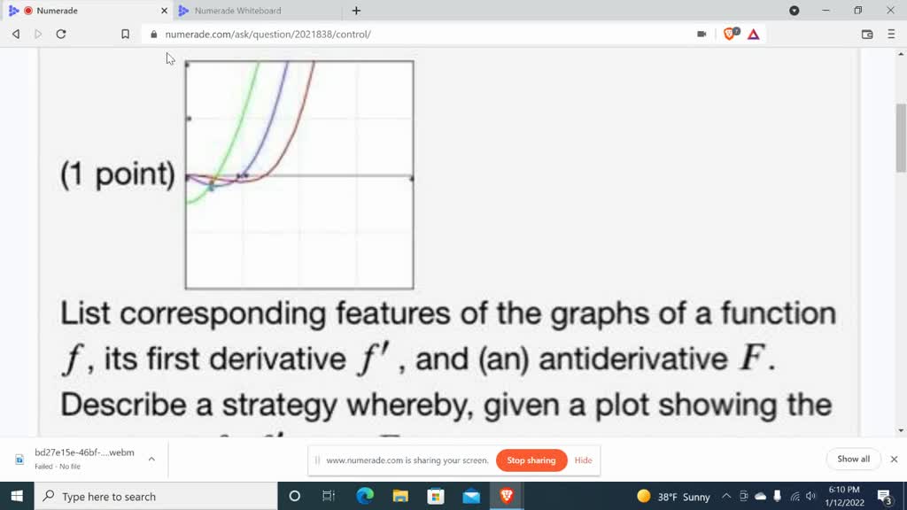Open the Brave Wallet icon
This screenshot has height=510, width=907.
[868, 34]
